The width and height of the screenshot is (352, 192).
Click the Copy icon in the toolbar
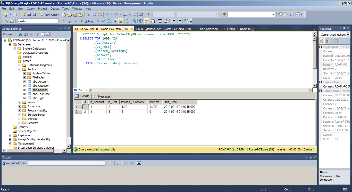[94, 14]
